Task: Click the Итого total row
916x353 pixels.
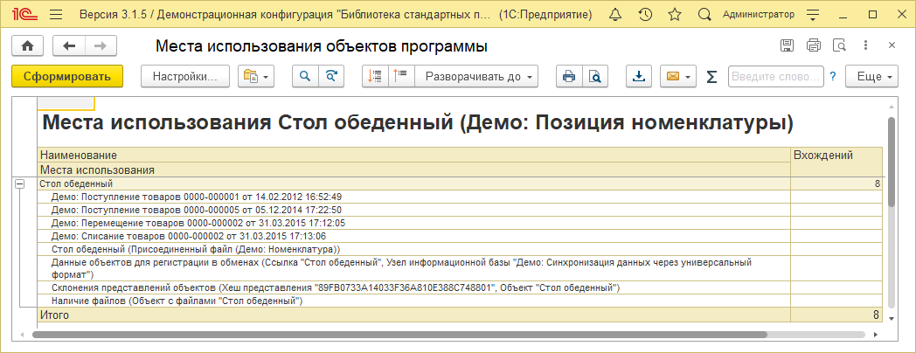Action: (460, 315)
